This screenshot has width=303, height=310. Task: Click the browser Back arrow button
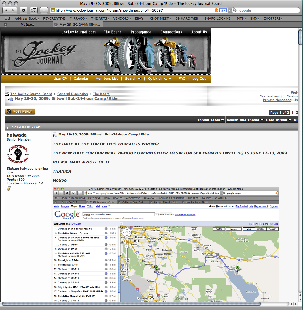point(6,10)
